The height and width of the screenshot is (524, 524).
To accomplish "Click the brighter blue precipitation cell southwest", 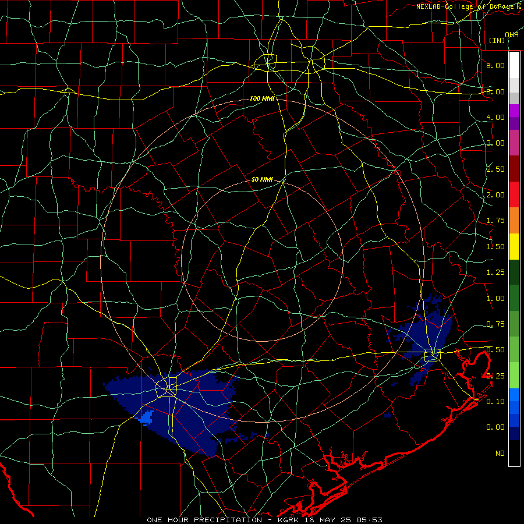I will click(x=146, y=417).
